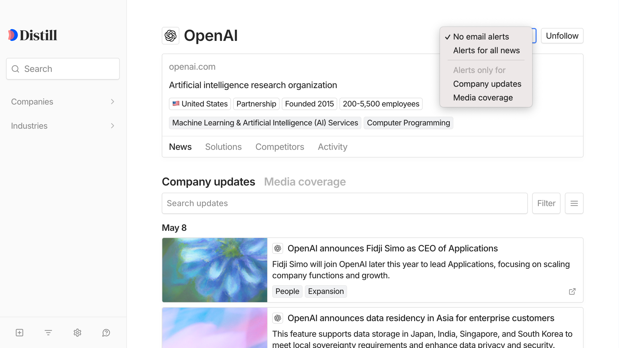Open the help chat bubble icon

106,333
